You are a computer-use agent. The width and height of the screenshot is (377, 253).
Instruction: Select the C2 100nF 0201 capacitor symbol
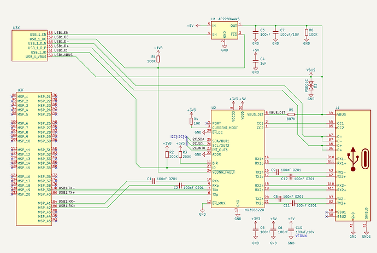pyautogui.click(x=180, y=186)
